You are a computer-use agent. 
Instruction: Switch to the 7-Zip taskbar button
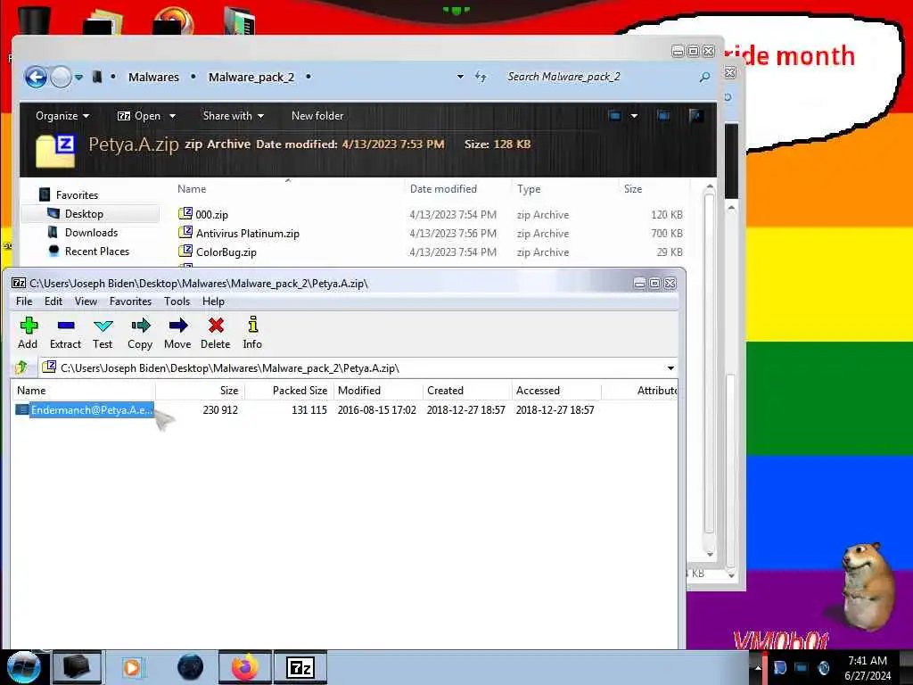300,667
